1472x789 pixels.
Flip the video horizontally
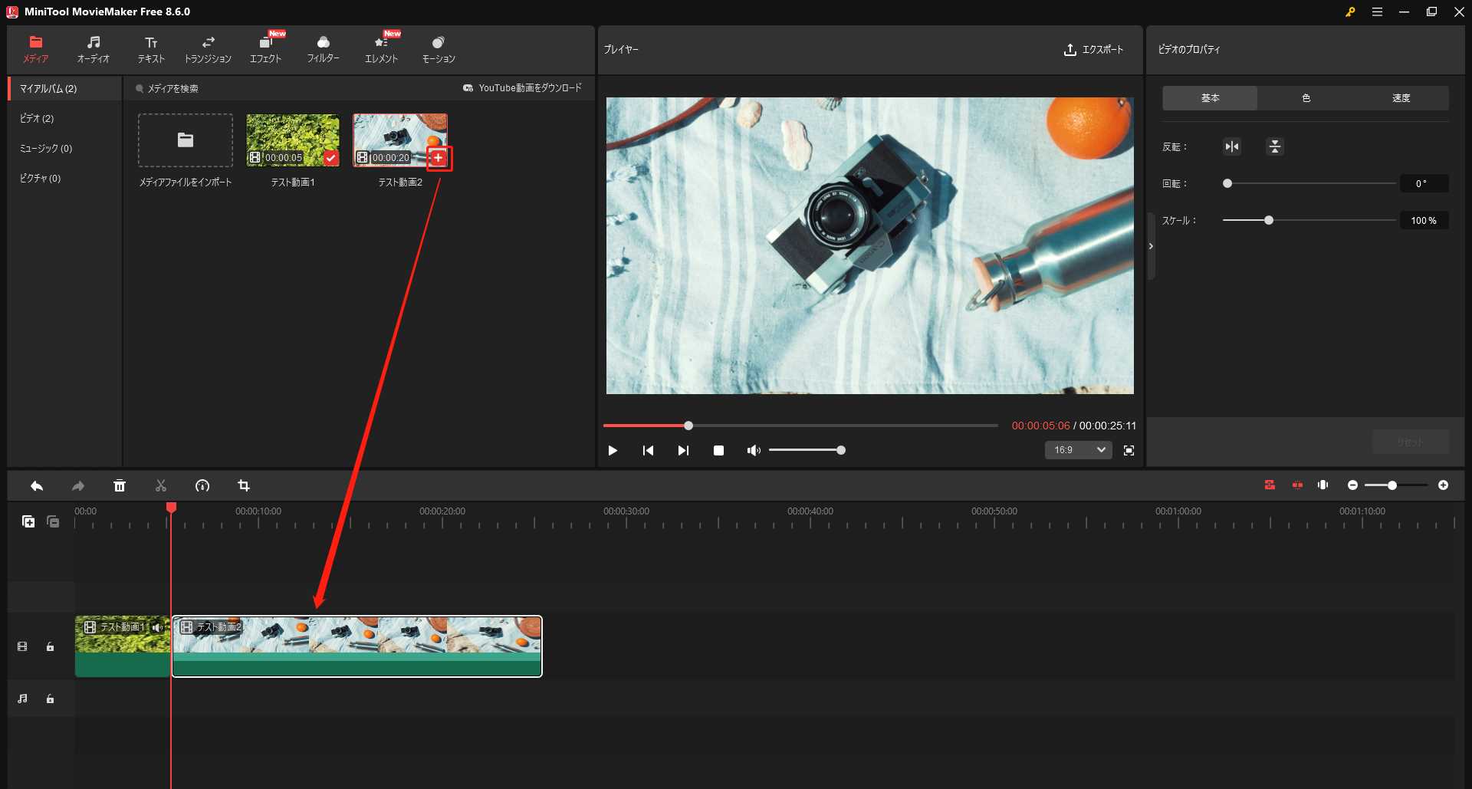coord(1232,146)
